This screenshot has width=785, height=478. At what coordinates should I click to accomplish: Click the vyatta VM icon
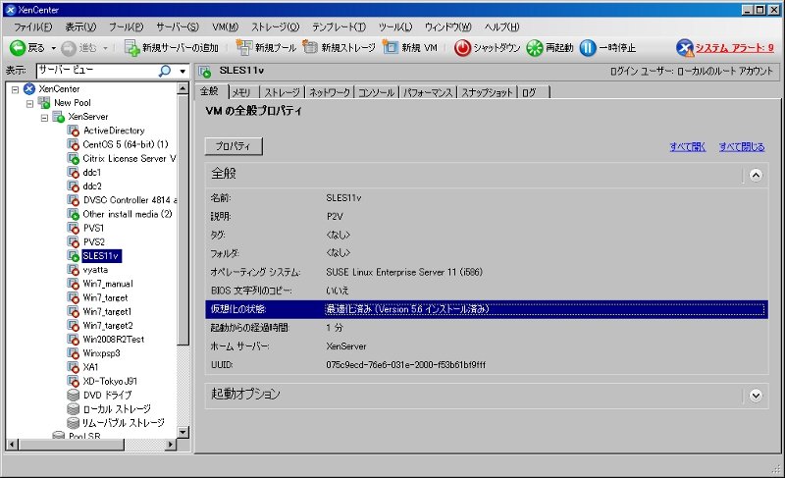coord(73,270)
